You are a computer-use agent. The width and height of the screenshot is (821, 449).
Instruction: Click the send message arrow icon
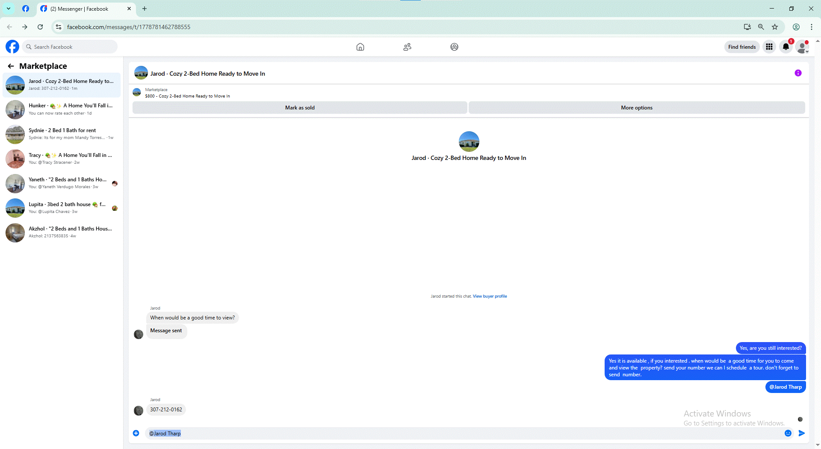(x=802, y=433)
